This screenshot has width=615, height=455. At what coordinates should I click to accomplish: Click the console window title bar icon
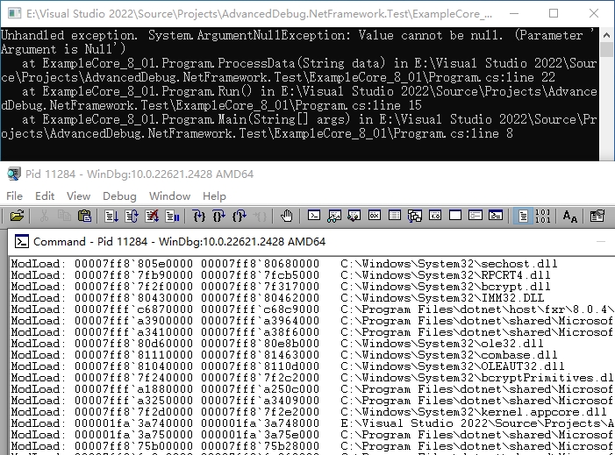pyautogui.click(x=15, y=13)
